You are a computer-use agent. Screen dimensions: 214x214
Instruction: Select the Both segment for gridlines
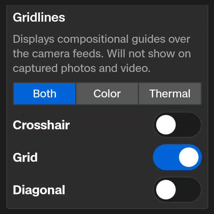point(45,94)
